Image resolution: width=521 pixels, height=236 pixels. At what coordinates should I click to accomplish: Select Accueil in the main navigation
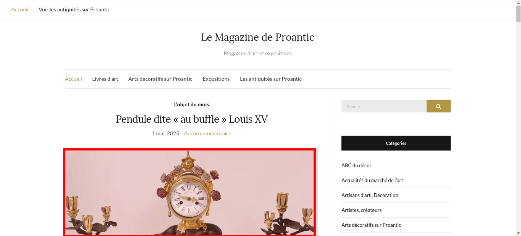click(73, 79)
